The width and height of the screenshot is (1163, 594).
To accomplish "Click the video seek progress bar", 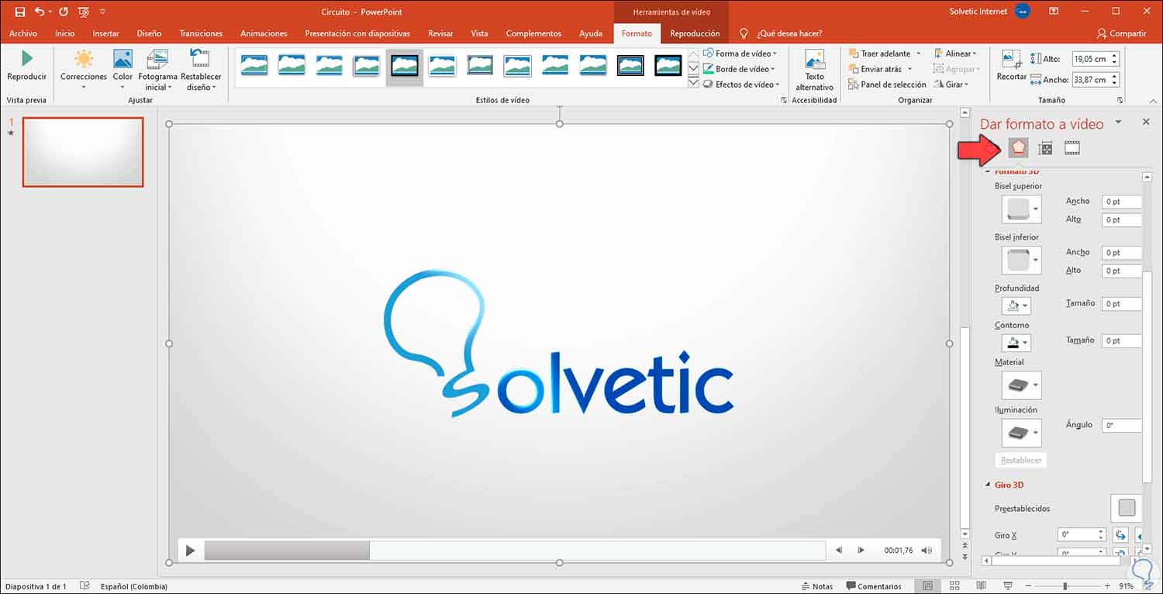I will (515, 551).
